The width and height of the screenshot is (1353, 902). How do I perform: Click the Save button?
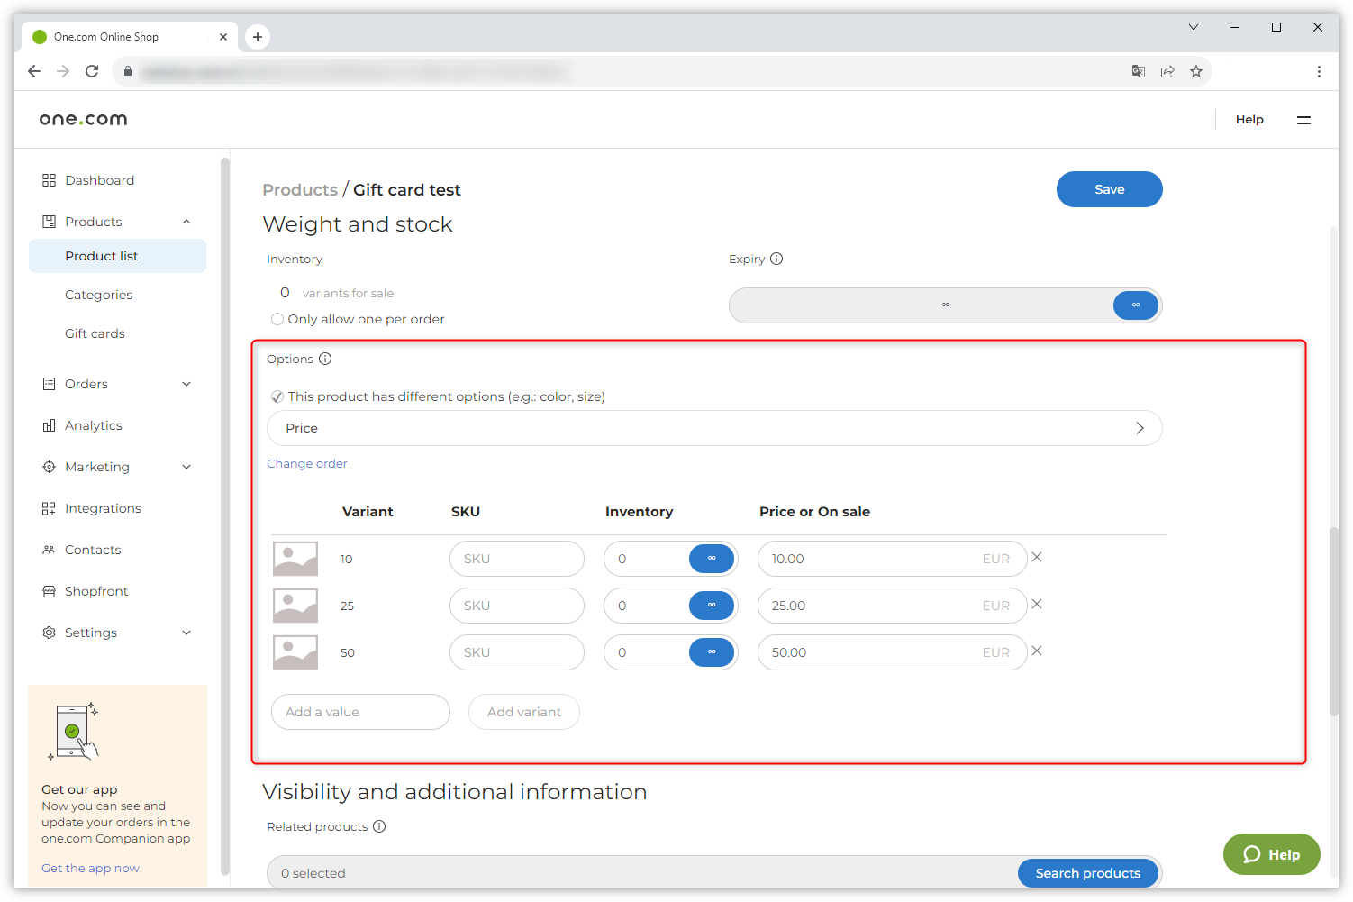tap(1109, 189)
